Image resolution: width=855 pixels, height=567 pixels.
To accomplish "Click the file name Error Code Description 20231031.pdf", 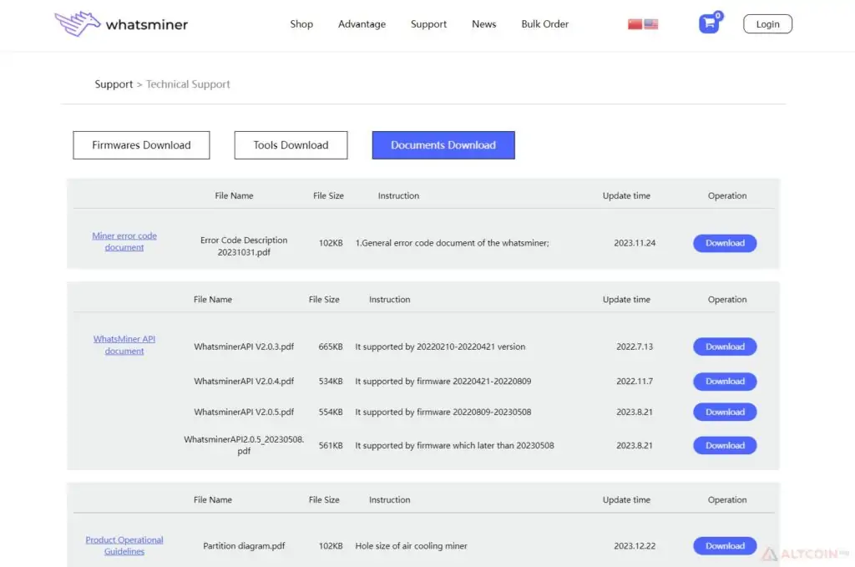I will (x=244, y=246).
